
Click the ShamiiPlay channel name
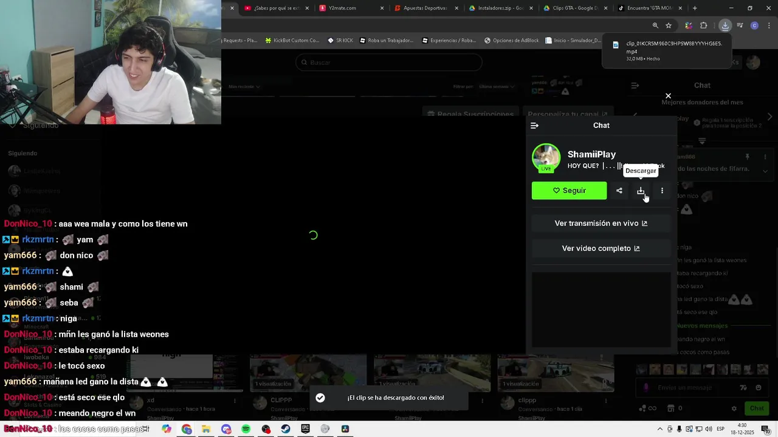(x=591, y=154)
